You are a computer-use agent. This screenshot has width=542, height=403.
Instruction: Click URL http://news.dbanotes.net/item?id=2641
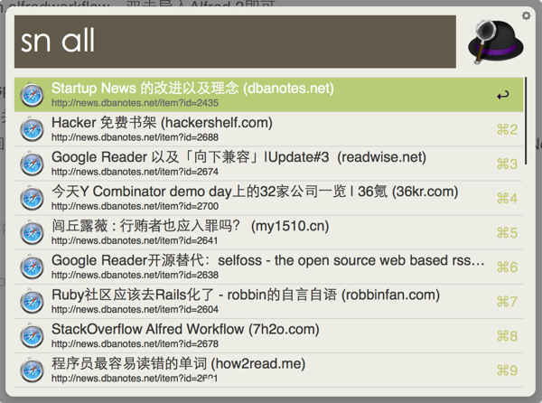[135, 240]
